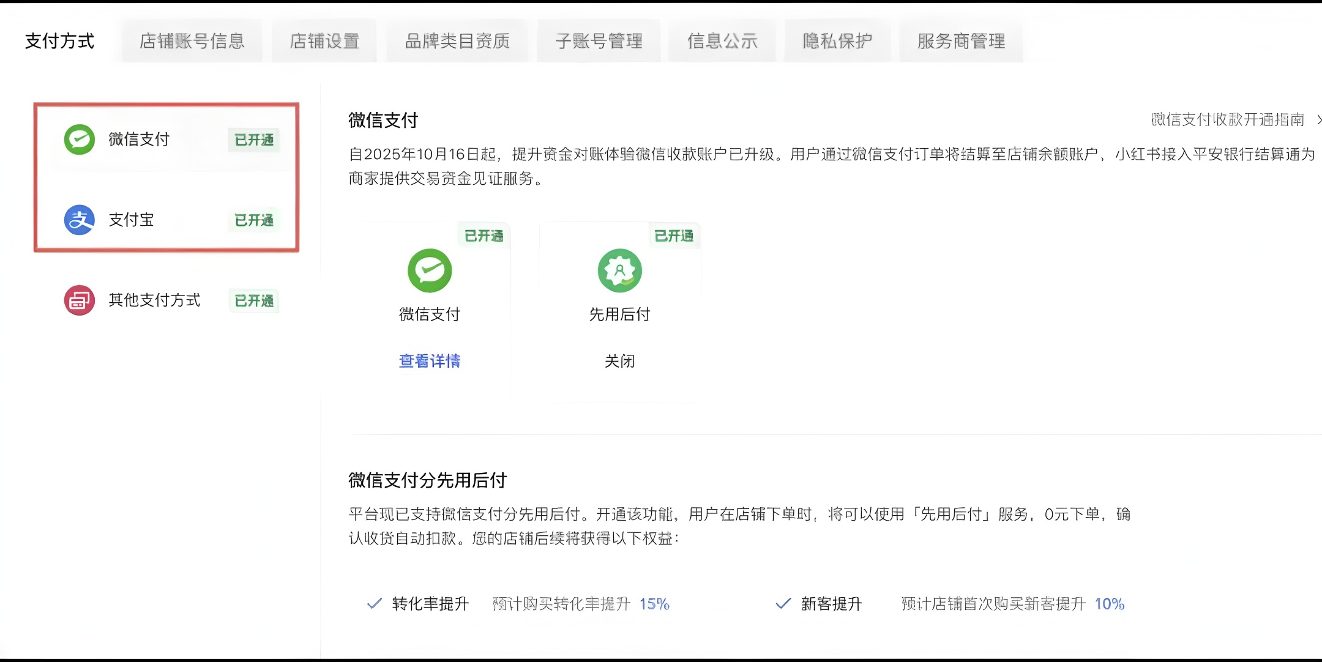Click the red 其他支付方式 icon

80,300
